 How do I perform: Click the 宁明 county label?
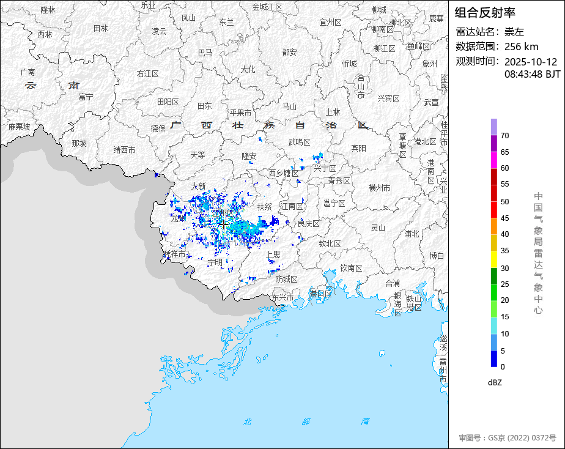[x=215, y=262]
